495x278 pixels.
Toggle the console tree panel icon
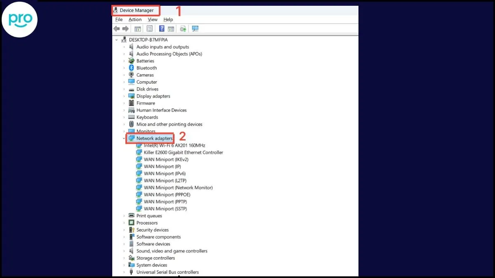pos(137,28)
